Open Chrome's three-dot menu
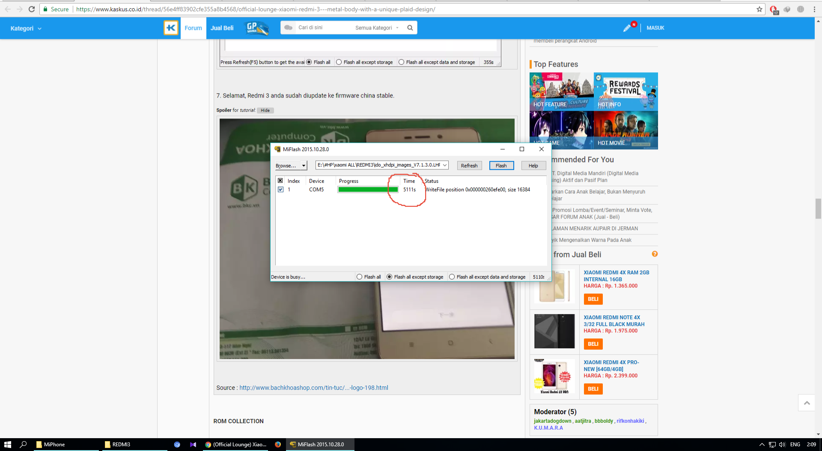This screenshot has height=451, width=822. (x=814, y=9)
